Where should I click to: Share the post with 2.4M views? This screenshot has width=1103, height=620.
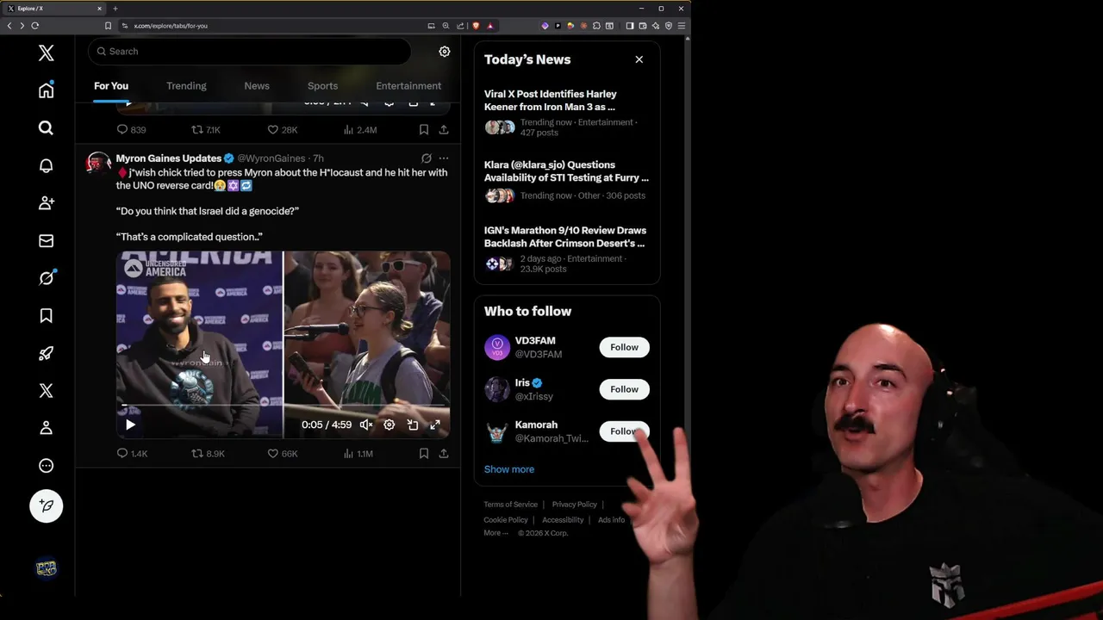click(x=444, y=130)
